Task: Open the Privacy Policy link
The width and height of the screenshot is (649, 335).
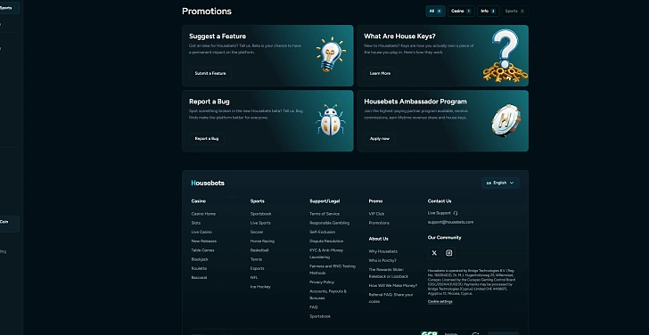Action: coord(322,282)
